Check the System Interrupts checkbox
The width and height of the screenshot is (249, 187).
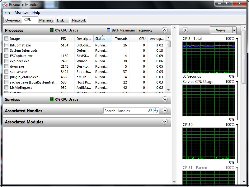(x=6, y=50)
